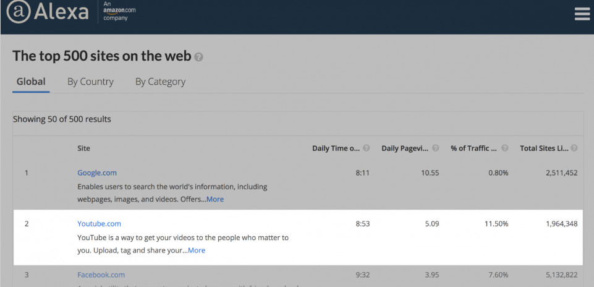This screenshot has height=287, width=594.
Task: Click the % of Traffic column header
Action: pyautogui.click(x=474, y=148)
